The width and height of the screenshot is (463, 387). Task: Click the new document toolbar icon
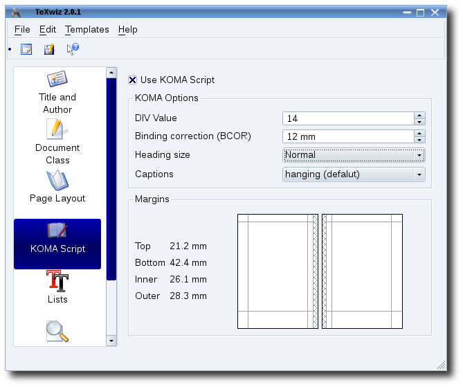click(26, 49)
